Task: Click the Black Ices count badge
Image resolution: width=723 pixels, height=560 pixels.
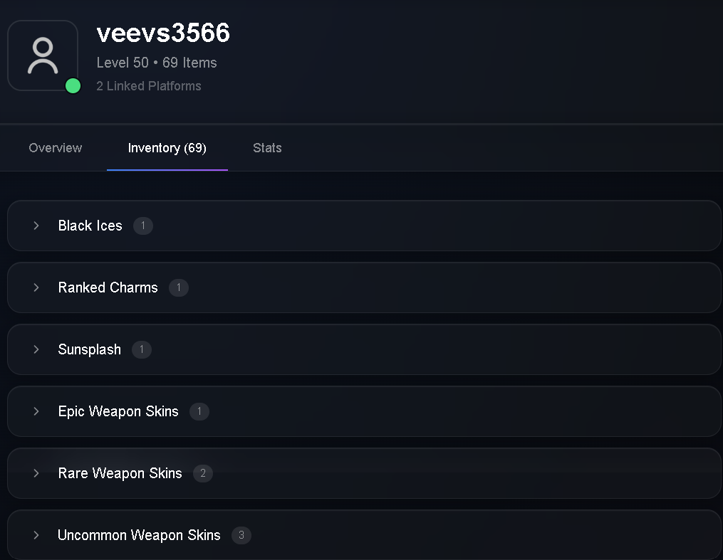Action: pos(143,226)
